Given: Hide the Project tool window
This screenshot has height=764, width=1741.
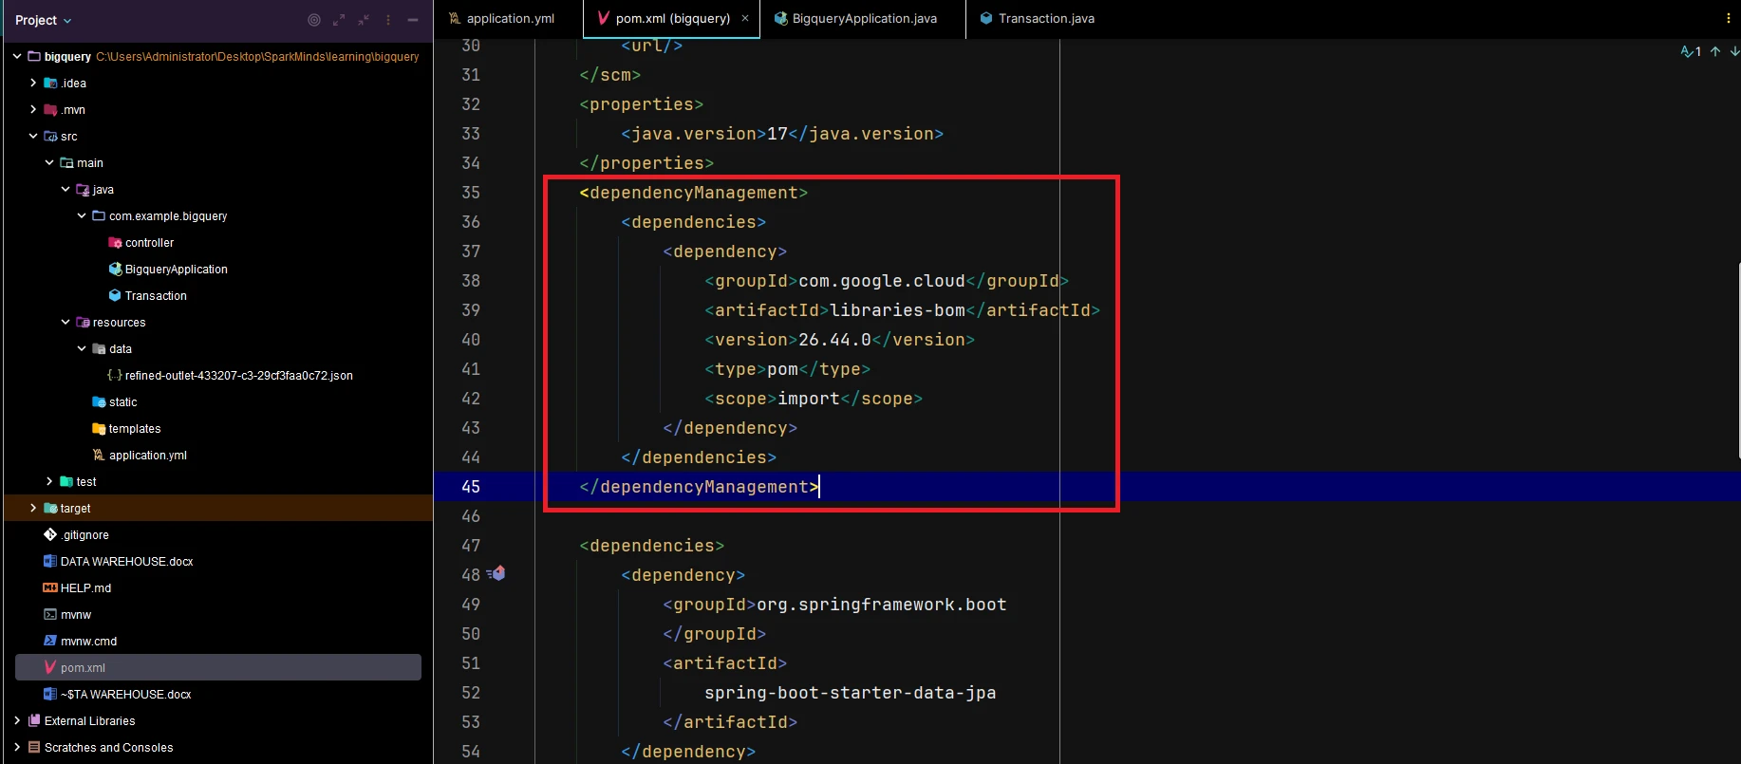Looking at the screenshot, I should (413, 20).
